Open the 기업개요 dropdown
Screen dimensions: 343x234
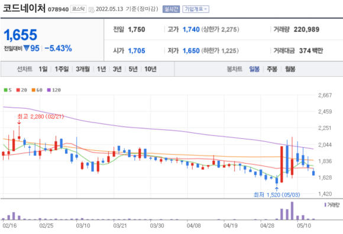tap(196, 9)
